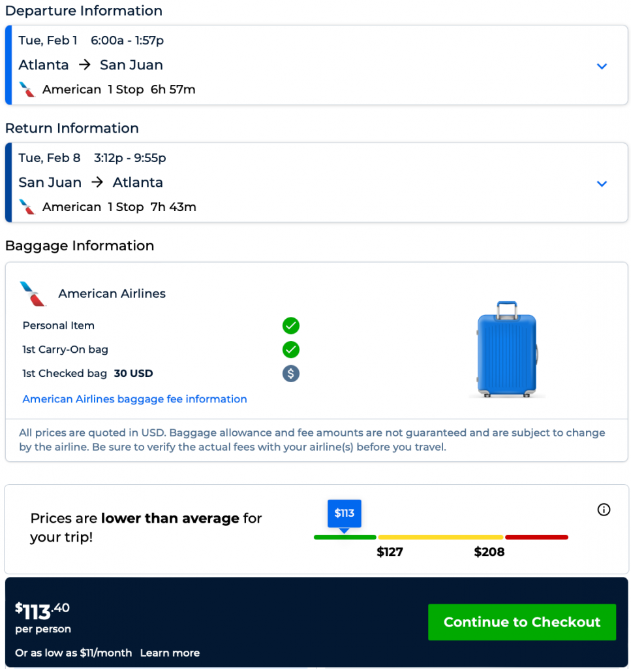Click the yellow segment of the price bar
This screenshot has width=631, height=669.
(440, 537)
